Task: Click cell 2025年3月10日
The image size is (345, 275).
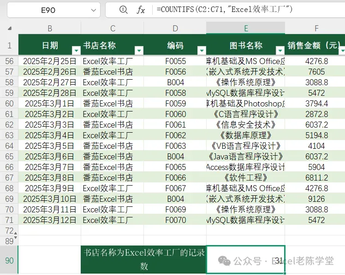Action: pyautogui.click(x=50, y=199)
